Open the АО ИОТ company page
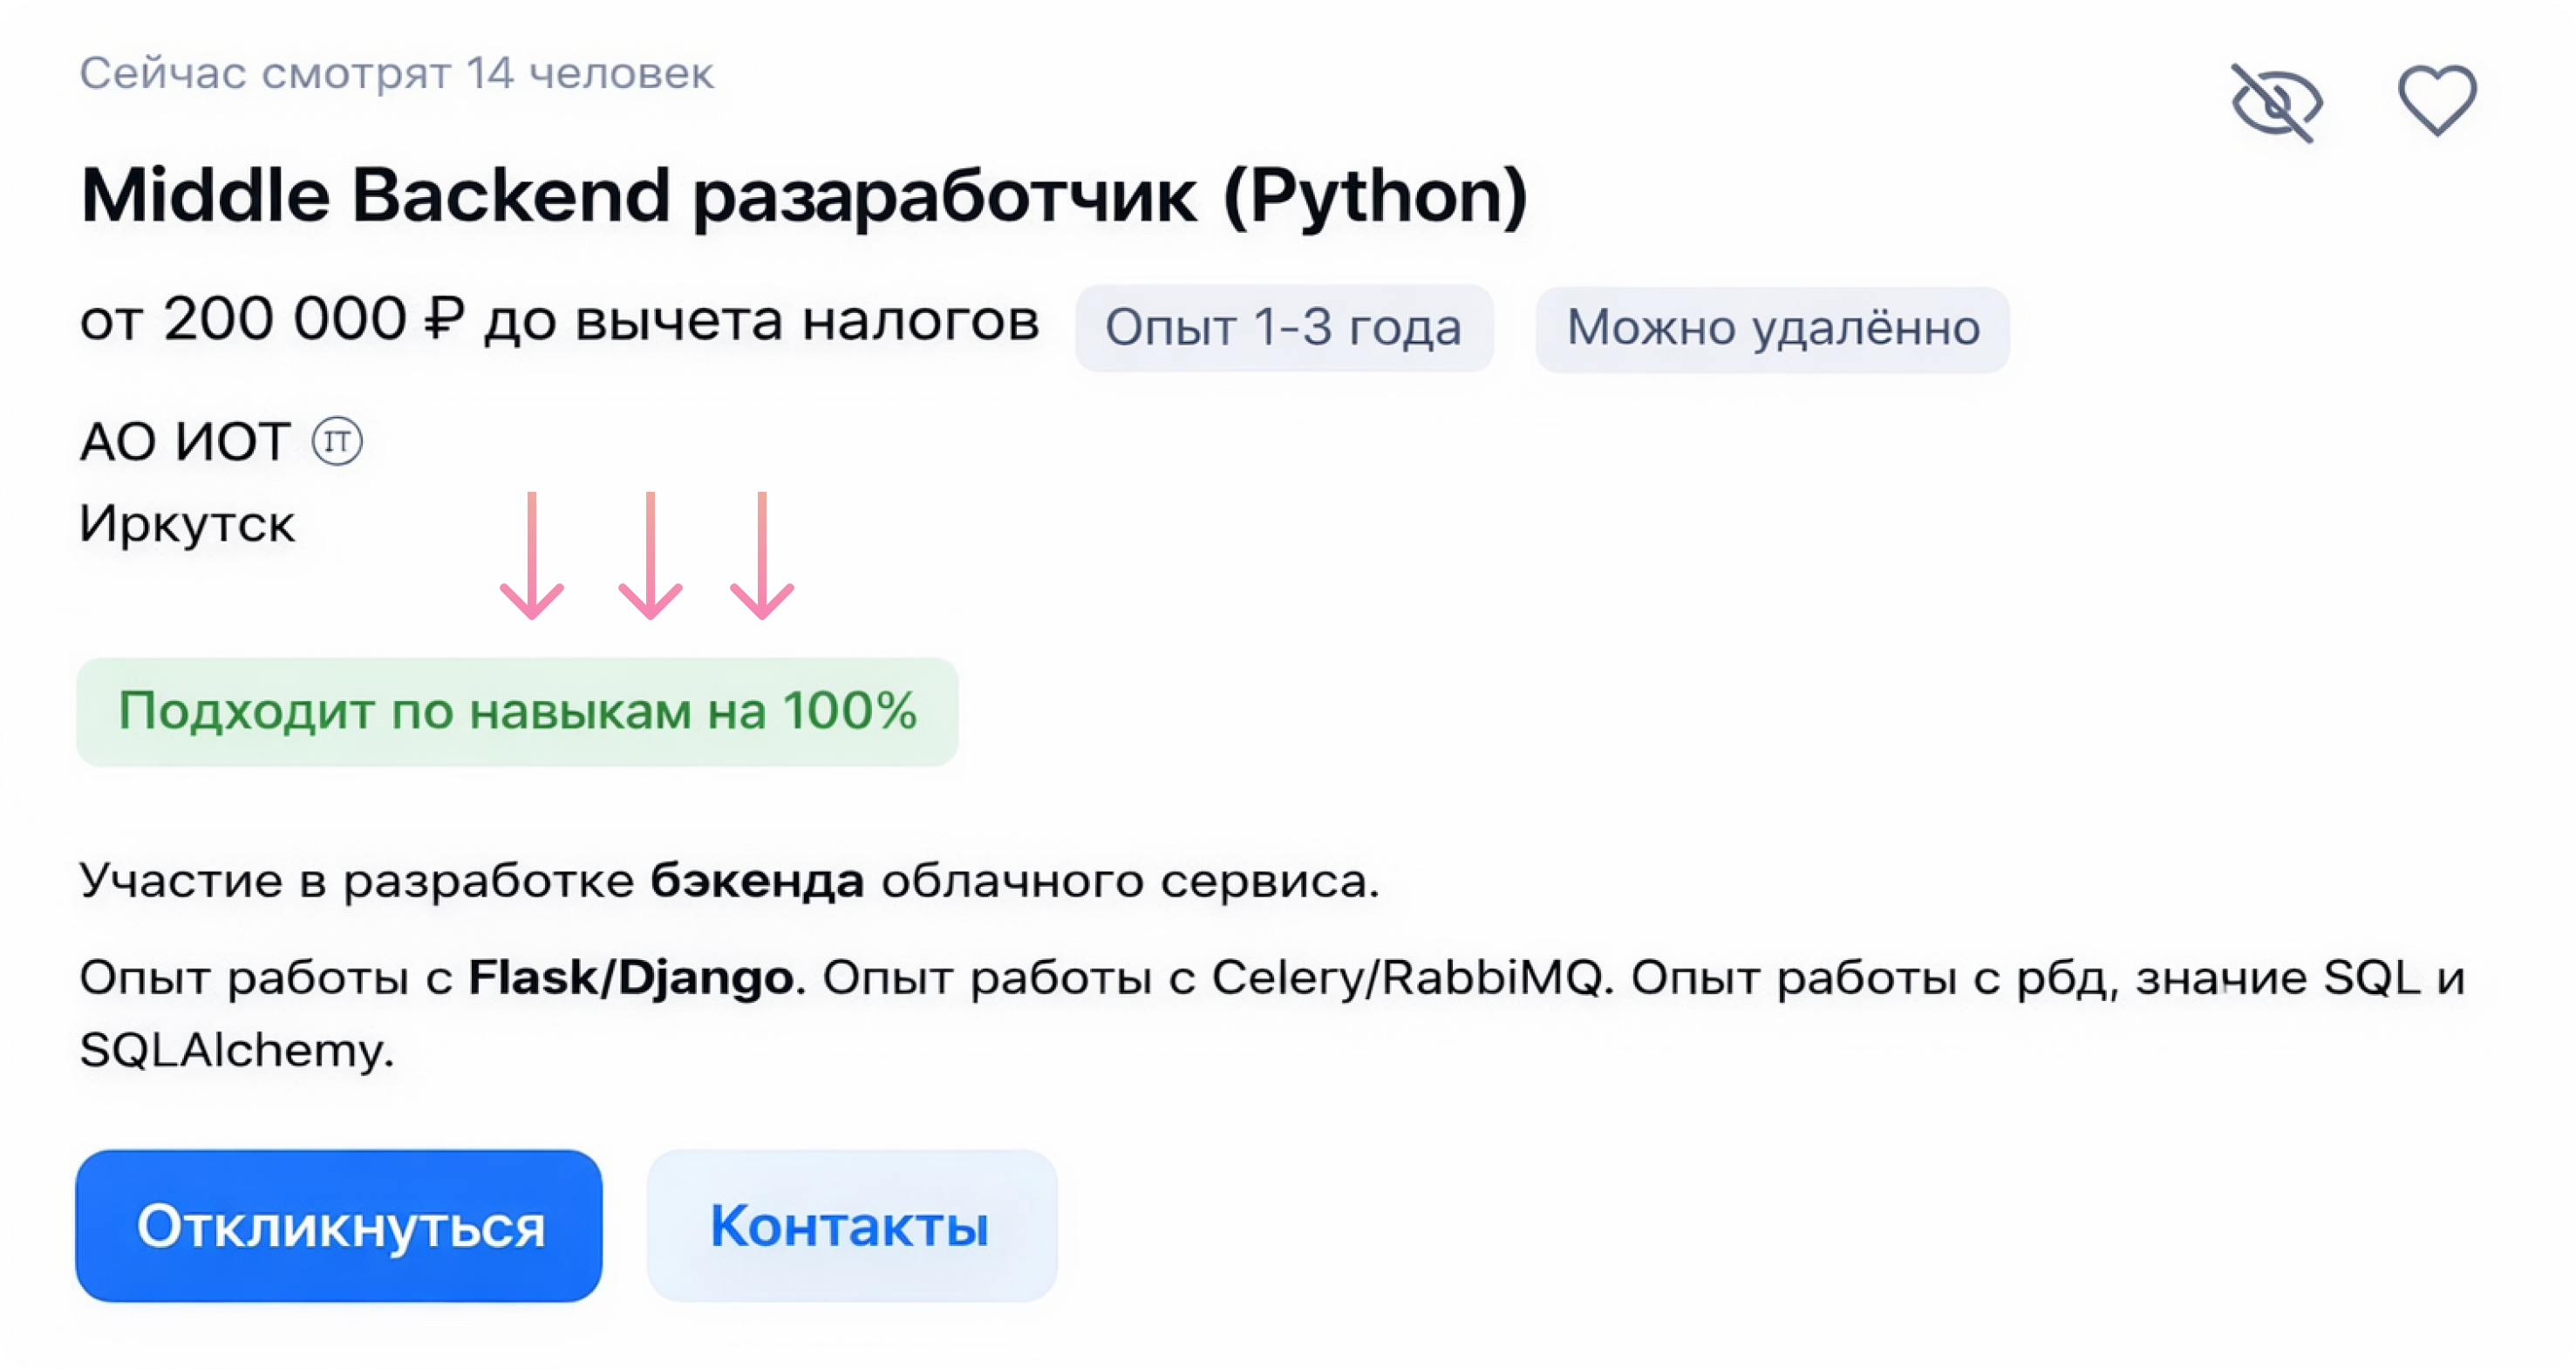The image size is (2576, 1369). [x=185, y=441]
